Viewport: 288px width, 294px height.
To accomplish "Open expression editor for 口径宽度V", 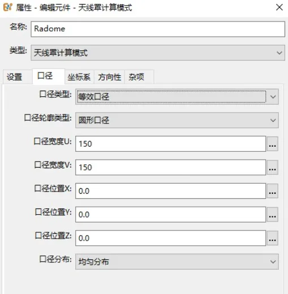I will coord(272,168).
